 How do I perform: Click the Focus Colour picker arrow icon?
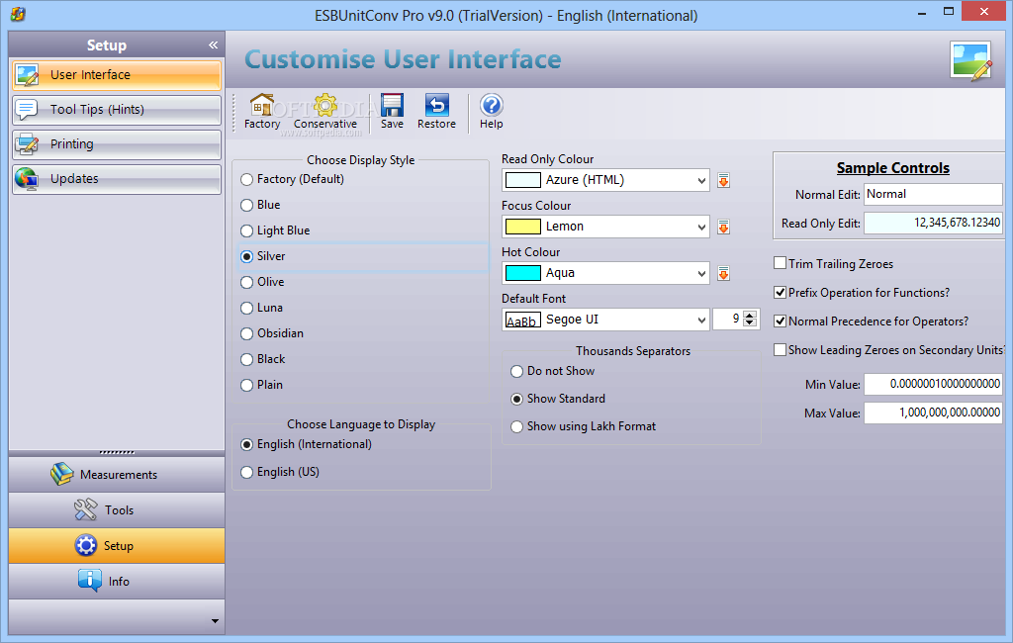[x=723, y=227]
